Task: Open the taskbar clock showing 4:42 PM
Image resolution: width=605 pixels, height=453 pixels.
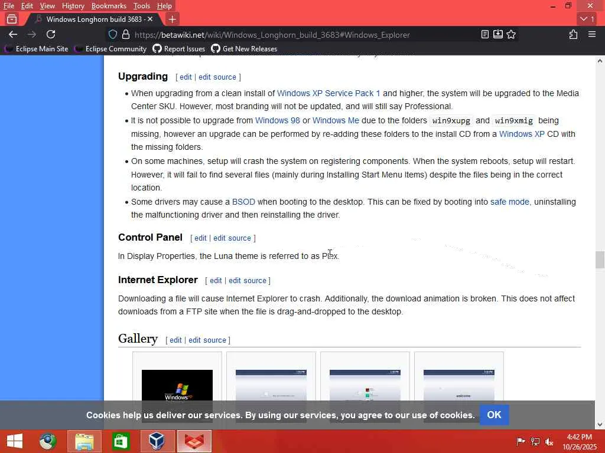Action: pos(580,442)
